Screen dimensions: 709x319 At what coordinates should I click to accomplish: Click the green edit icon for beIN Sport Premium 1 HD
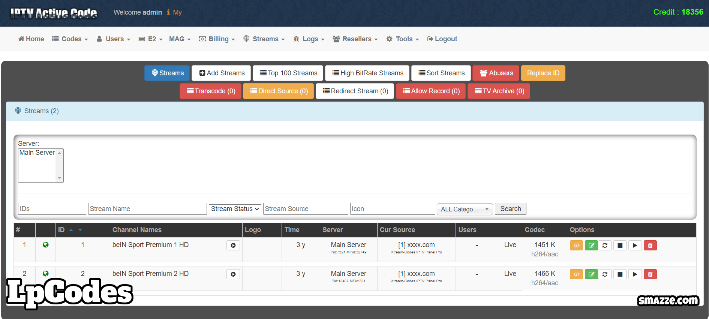tap(591, 246)
